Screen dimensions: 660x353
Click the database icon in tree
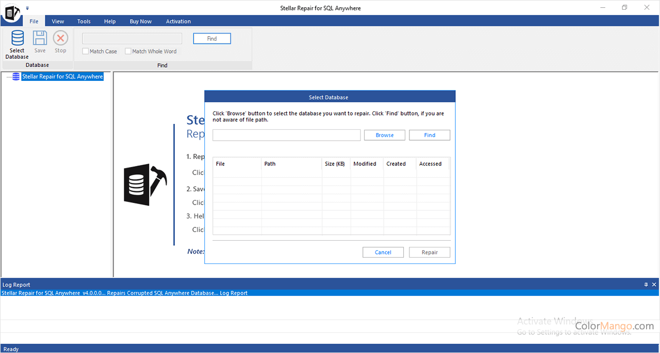tap(16, 77)
